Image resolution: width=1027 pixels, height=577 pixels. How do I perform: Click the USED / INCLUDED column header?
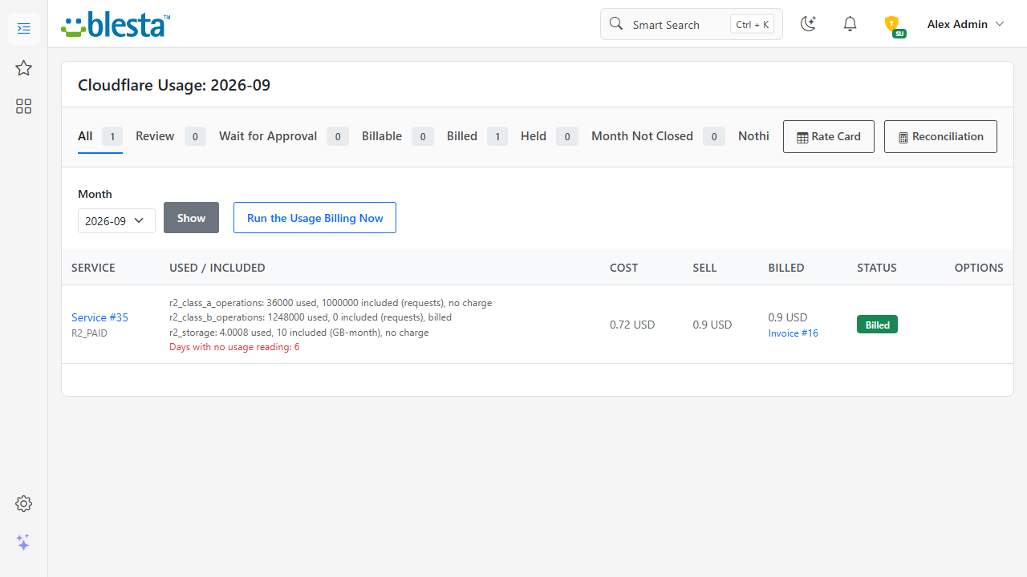coord(217,268)
